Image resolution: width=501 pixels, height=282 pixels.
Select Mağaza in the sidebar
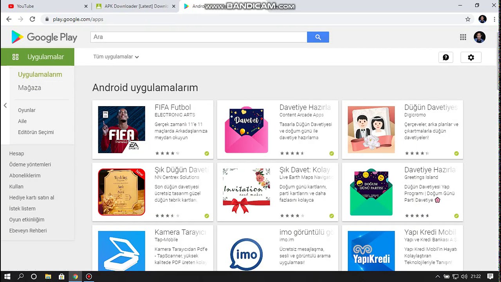pyautogui.click(x=29, y=88)
